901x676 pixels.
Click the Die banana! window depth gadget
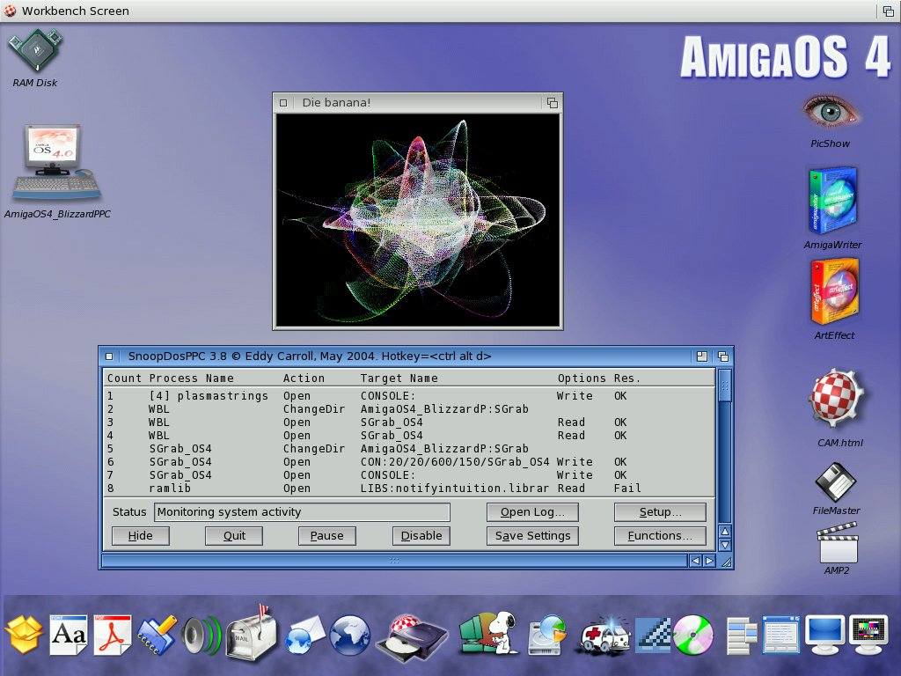click(x=553, y=103)
